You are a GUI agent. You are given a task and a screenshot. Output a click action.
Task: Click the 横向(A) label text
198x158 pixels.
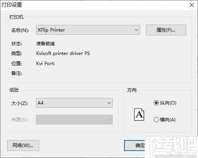pos(168,119)
